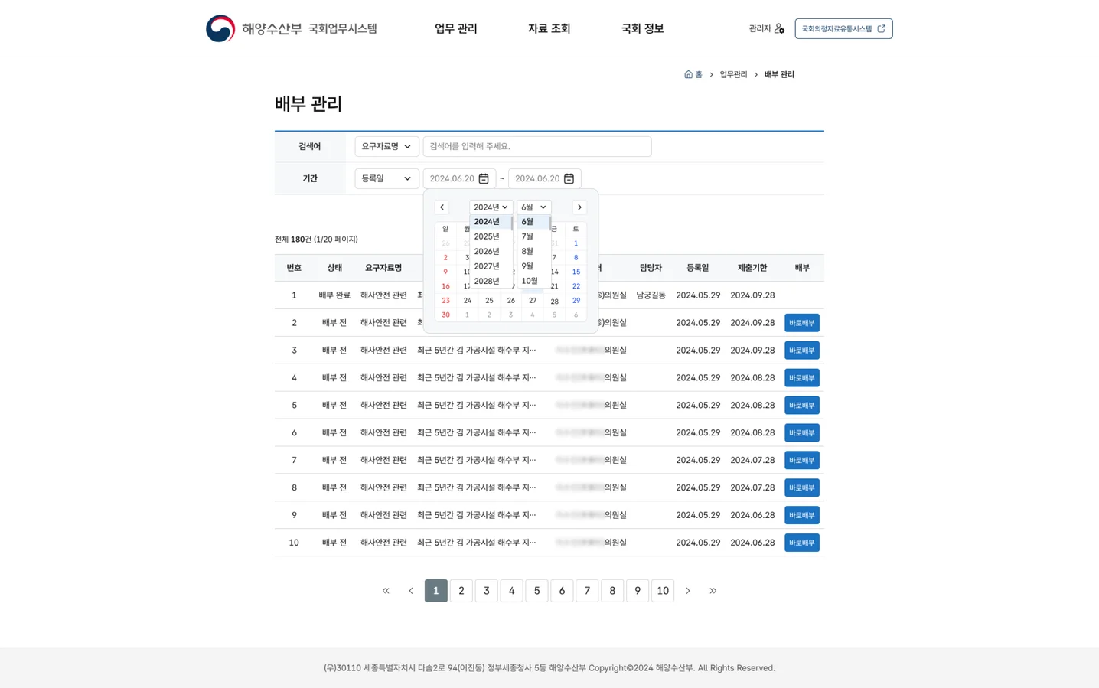Screen dimensions: 1099x688
Task: Click the end date 2024.06.20 field
Action: click(x=544, y=178)
